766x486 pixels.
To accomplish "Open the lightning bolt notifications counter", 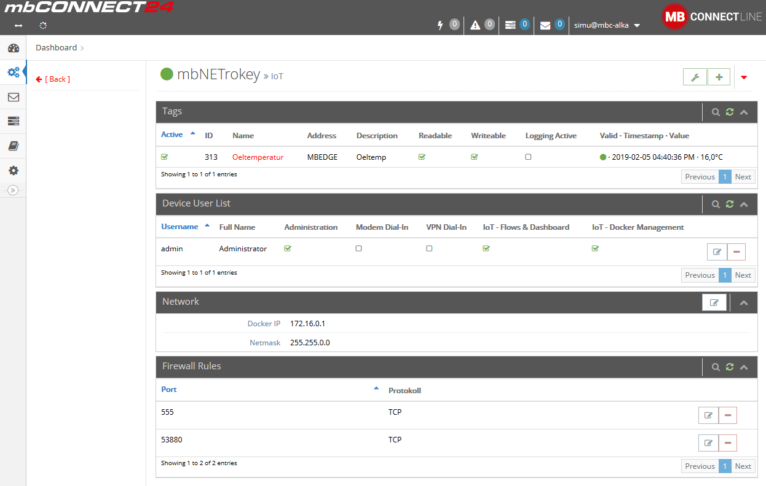I will tap(448, 25).
